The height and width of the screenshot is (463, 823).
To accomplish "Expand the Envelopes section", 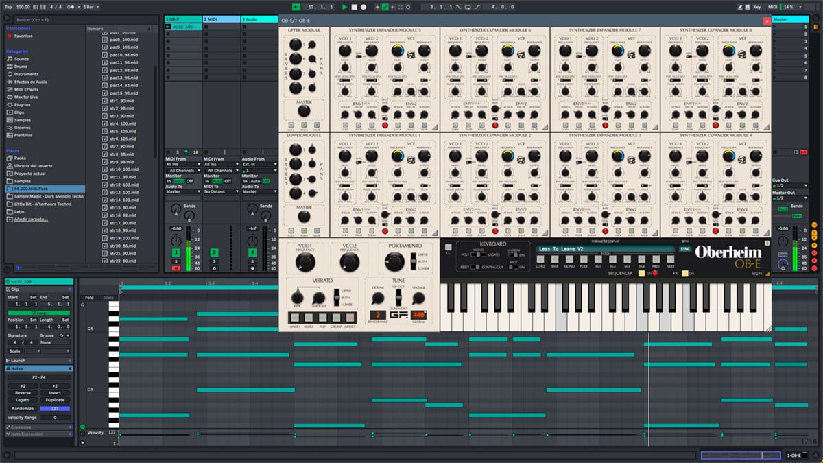I will tap(38, 427).
